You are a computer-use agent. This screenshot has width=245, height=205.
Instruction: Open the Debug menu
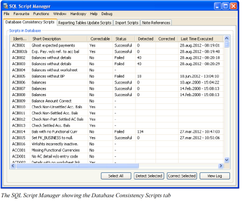click(x=107, y=14)
